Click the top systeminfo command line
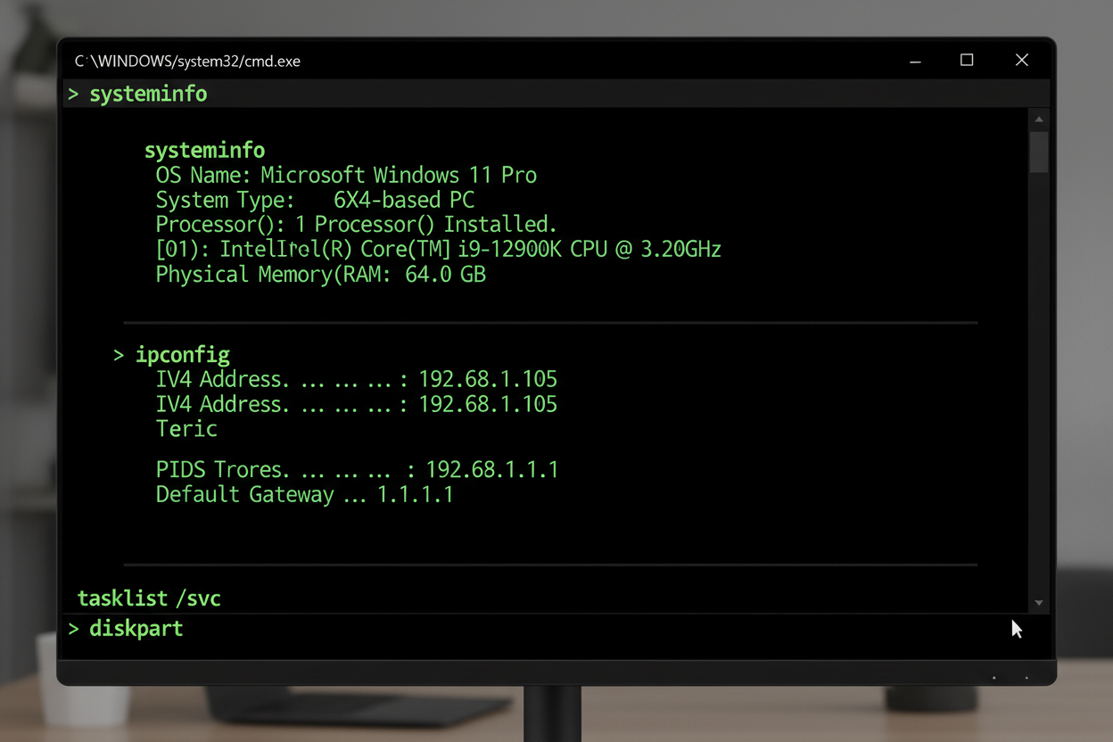1113x742 pixels. click(x=148, y=94)
